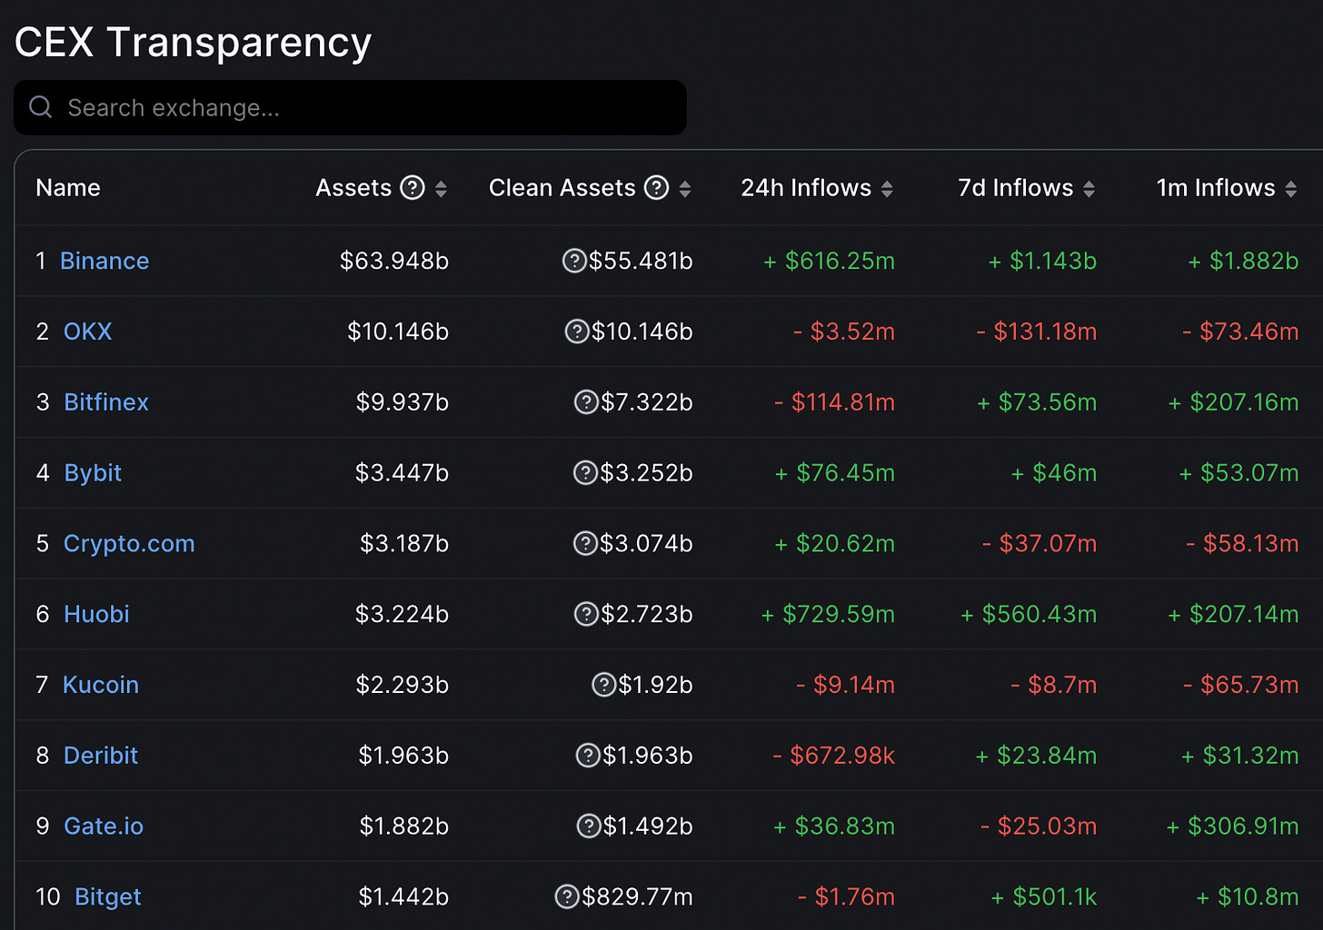Click help icon beside Gate.io clean assets
Screen dimensions: 1323x930
pos(589,826)
